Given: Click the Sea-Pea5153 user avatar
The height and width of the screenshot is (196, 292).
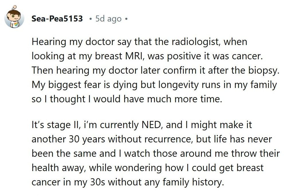Looking at the screenshot, I should (14, 18).
